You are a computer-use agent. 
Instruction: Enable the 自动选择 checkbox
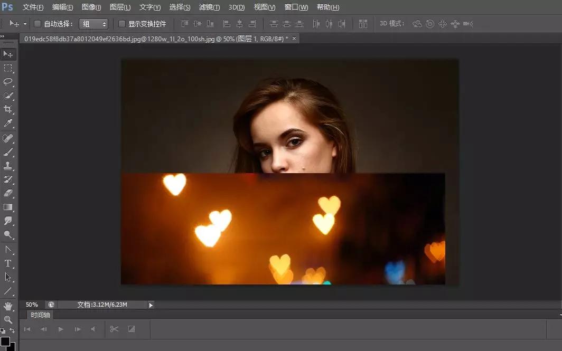[38, 24]
